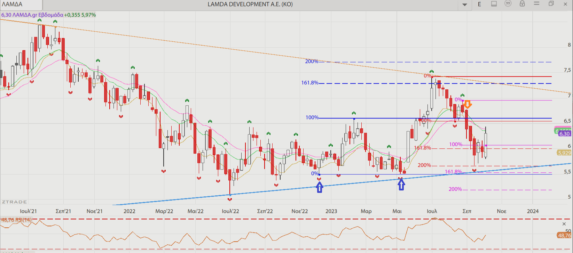Open the symbol dropdown arrow in title bar

pos(465,5)
